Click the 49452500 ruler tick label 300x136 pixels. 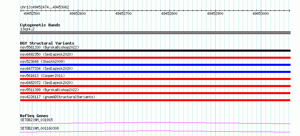pos(32,13)
